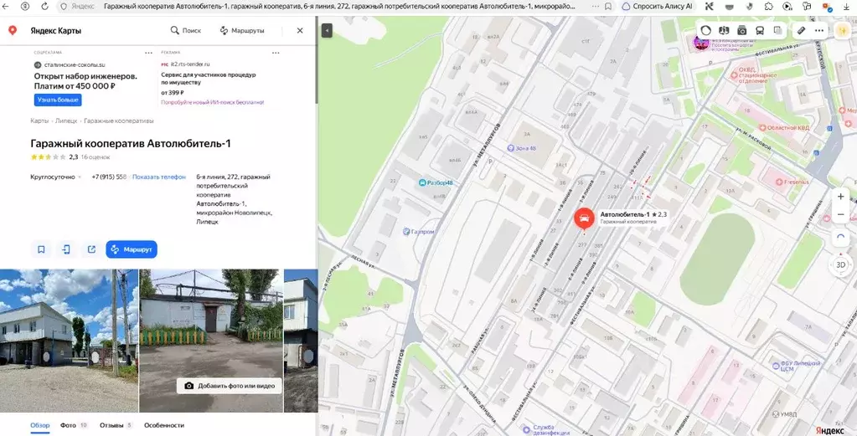Open Маршруты in the maps header
The width and height of the screenshot is (857, 436).
[242, 31]
